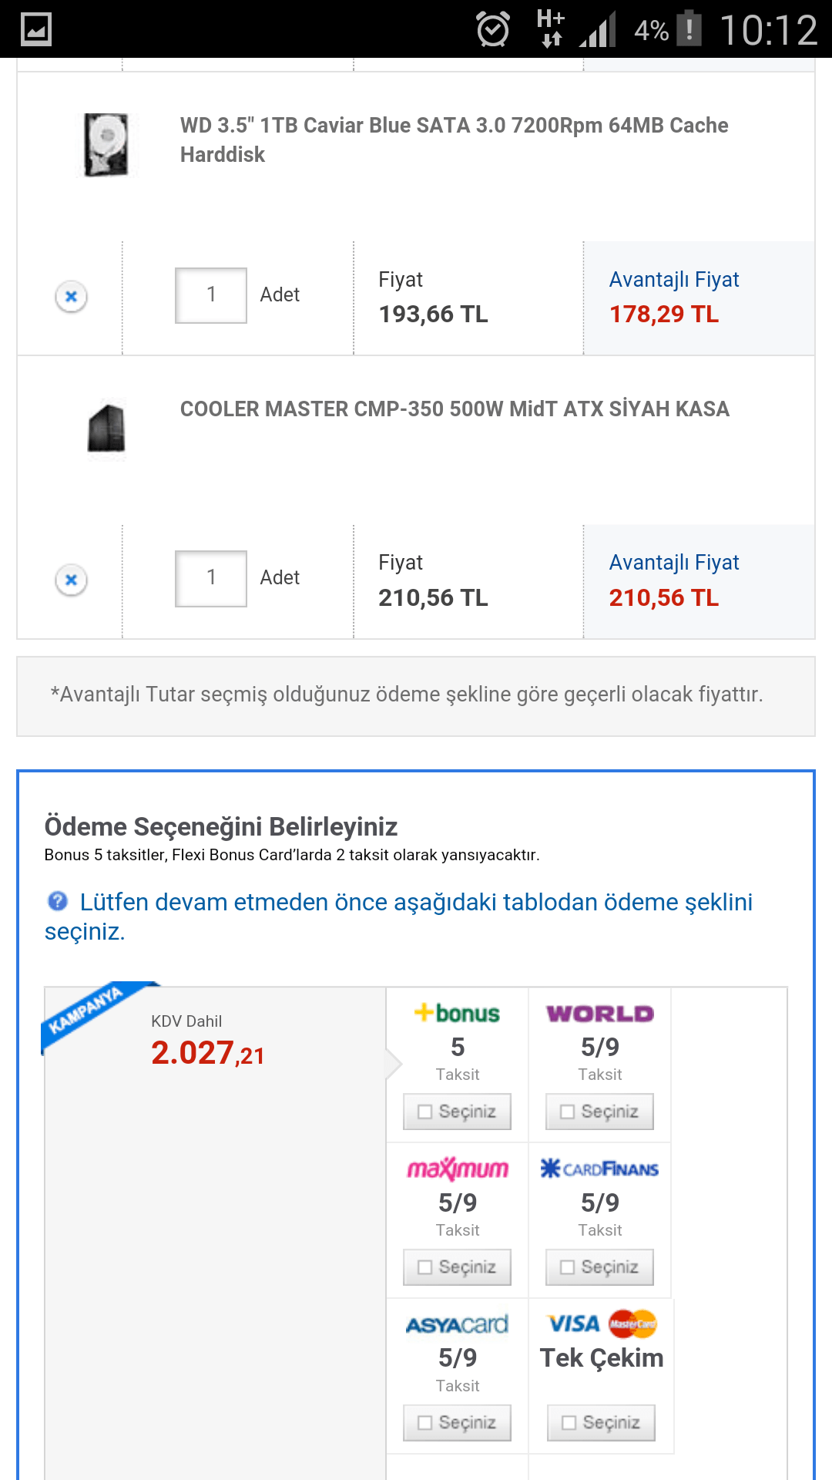Click the harddisk quantity field

click(x=210, y=294)
